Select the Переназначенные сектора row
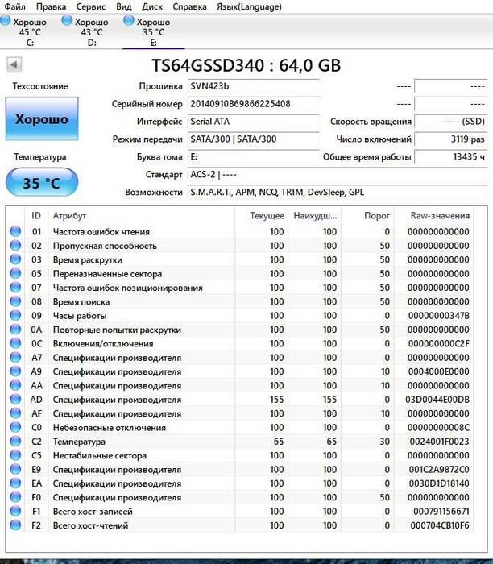 pyautogui.click(x=240, y=274)
